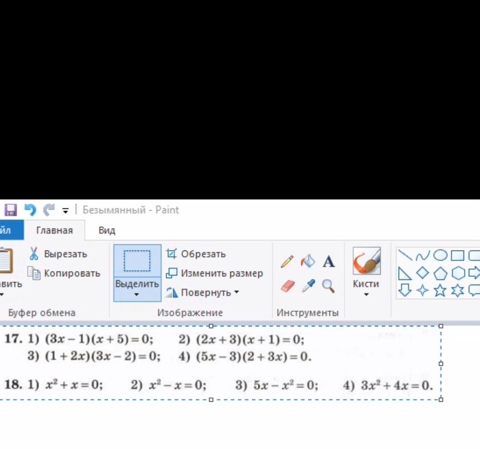This screenshot has width=480, height=449.
Task: Choose the diamond shape
Action: pyautogui.click(x=423, y=272)
